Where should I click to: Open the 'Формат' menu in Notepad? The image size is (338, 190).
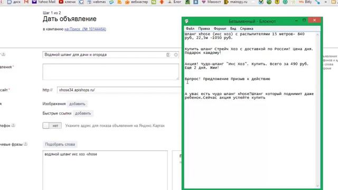point(220,28)
